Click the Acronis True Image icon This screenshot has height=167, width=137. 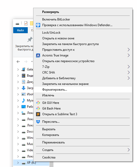point(38,55)
